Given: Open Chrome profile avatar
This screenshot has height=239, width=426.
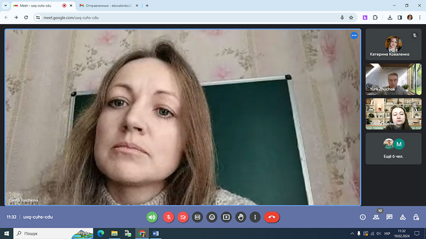Looking at the screenshot, I should coord(410,17).
